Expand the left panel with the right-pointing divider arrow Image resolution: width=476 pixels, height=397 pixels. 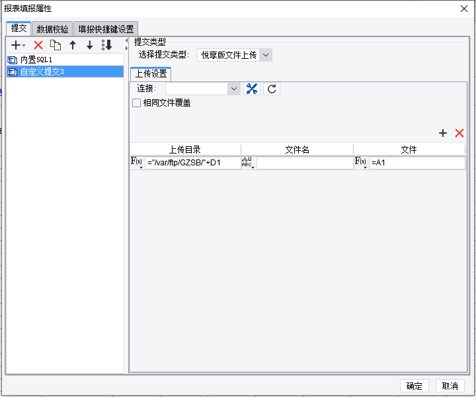(126, 48)
